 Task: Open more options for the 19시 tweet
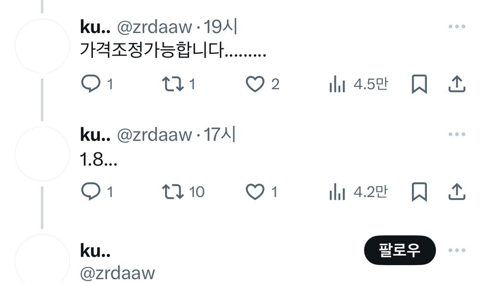tap(457, 26)
